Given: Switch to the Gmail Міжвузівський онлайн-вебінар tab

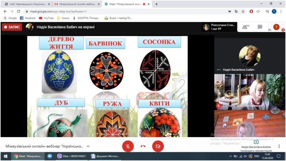Looking at the screenshot, I should (x=77, y=4).
